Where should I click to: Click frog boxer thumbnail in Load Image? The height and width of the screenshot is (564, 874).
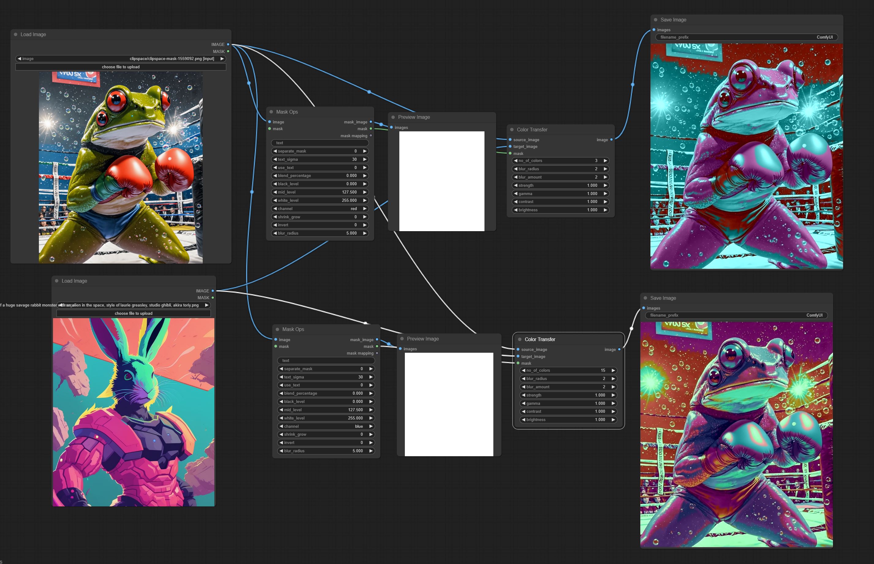tap(121, 167)
